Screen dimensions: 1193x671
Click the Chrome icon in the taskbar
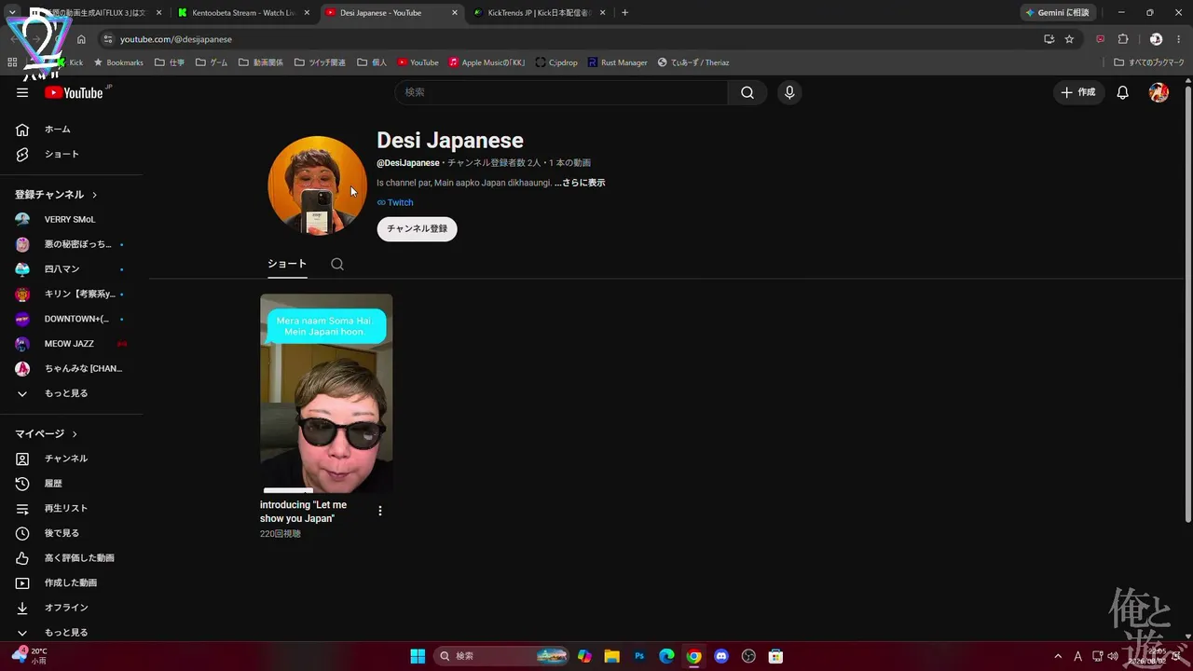coord(693,656)
